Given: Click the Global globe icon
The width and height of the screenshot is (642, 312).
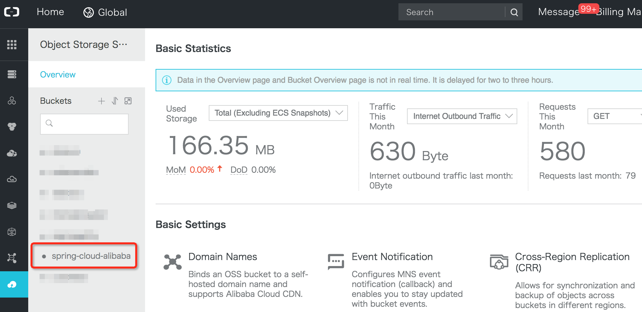Looking at the screenshot, I should point(89,12).
